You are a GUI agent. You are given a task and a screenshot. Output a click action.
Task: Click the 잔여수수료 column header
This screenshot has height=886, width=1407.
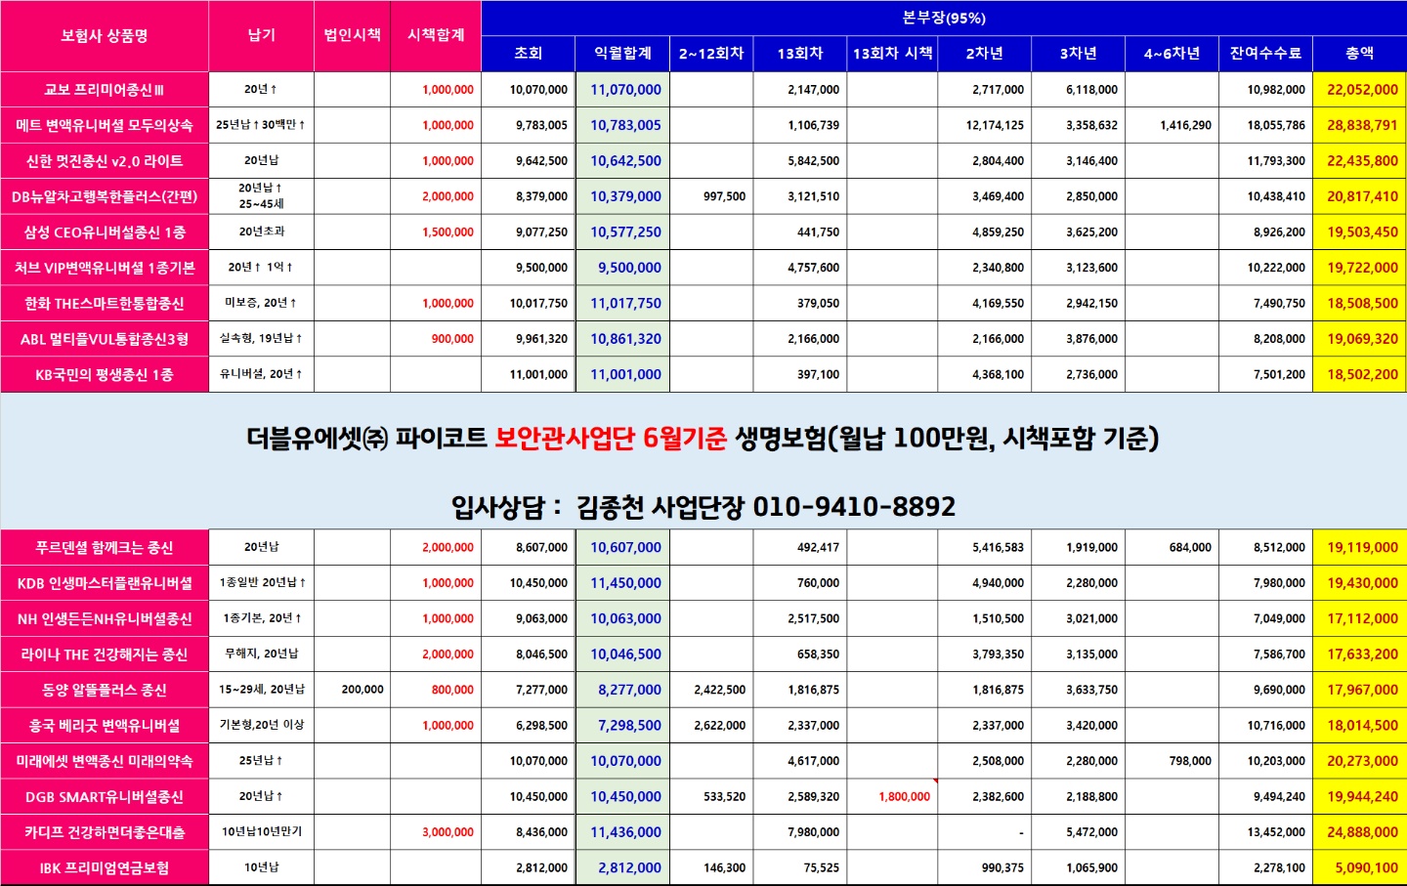(1265, 54)
